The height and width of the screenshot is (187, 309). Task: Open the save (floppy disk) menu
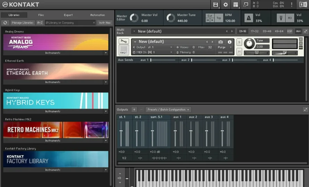point(216,5)
